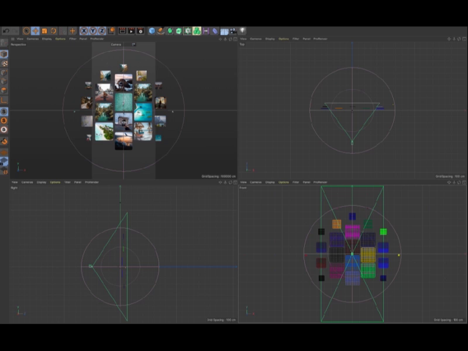Open Options menu in Perspective viewport
Viewport: 468px width, 351px height.
(x=60, y=39)
